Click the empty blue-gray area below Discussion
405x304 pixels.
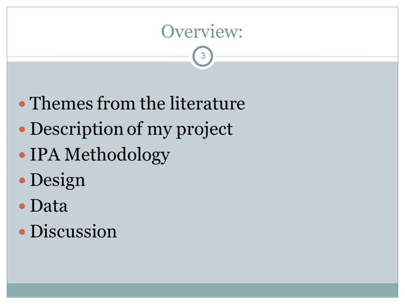click(x=202, y=261)
